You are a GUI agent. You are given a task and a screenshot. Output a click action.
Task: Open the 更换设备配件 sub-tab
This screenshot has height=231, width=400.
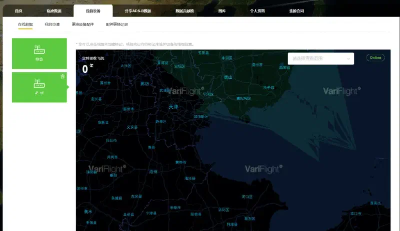point(83,24)
